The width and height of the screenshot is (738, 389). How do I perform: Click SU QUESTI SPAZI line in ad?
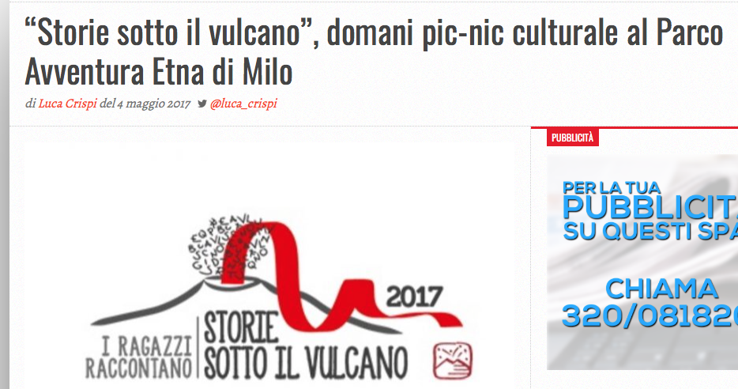[x=650, y=231]
